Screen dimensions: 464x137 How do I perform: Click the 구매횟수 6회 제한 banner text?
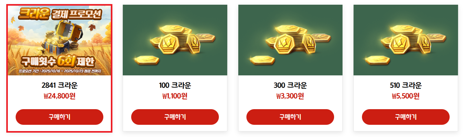pos(58,62)
